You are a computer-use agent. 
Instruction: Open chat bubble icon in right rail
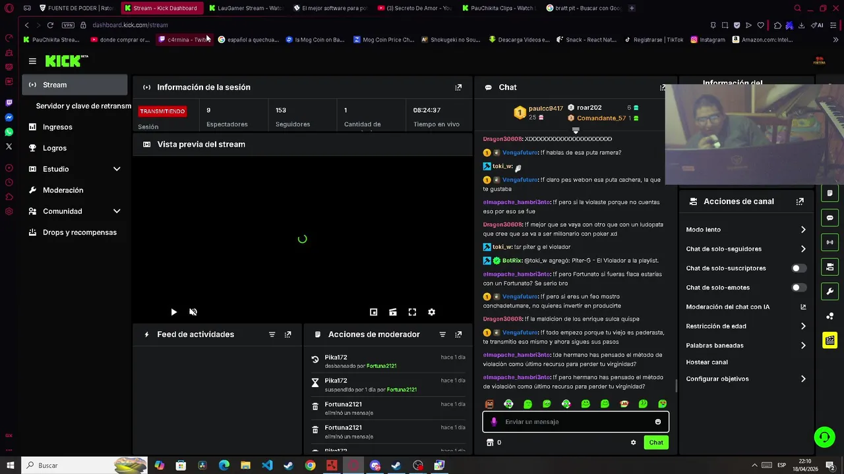point(830,218)
